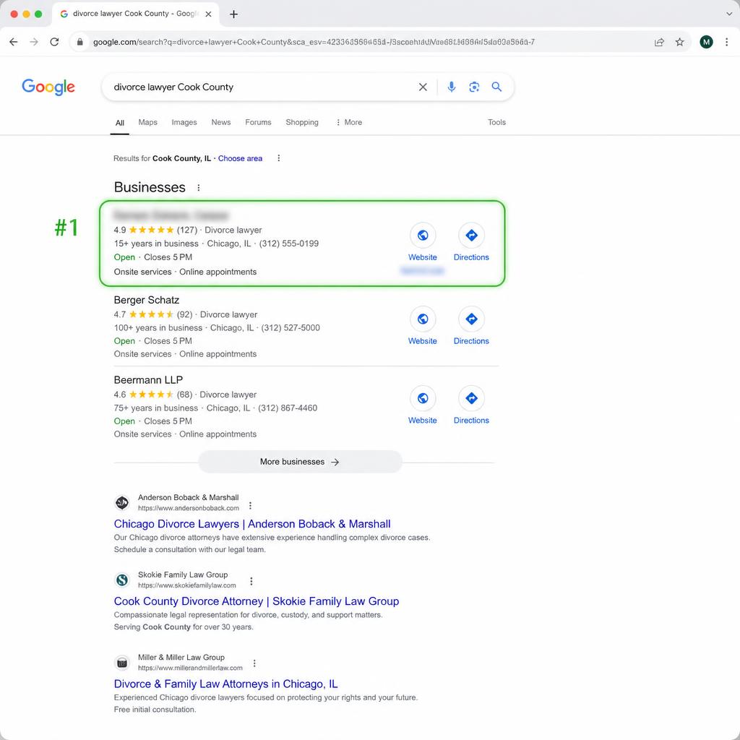Click the Google logo

[x=48, y=87]
